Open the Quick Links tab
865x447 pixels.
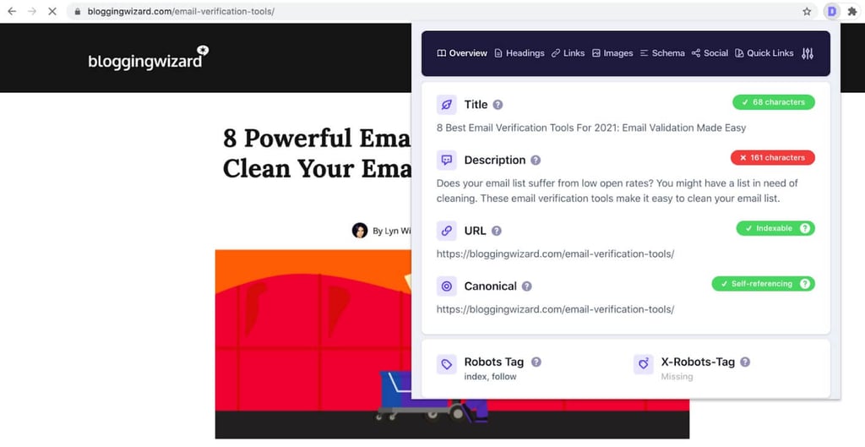(764, 53)
